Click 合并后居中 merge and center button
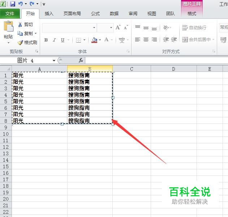This screenshot has height=217, width=228. click(196, 39)
